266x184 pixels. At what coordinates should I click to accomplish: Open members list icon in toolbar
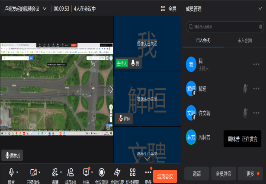71,172
